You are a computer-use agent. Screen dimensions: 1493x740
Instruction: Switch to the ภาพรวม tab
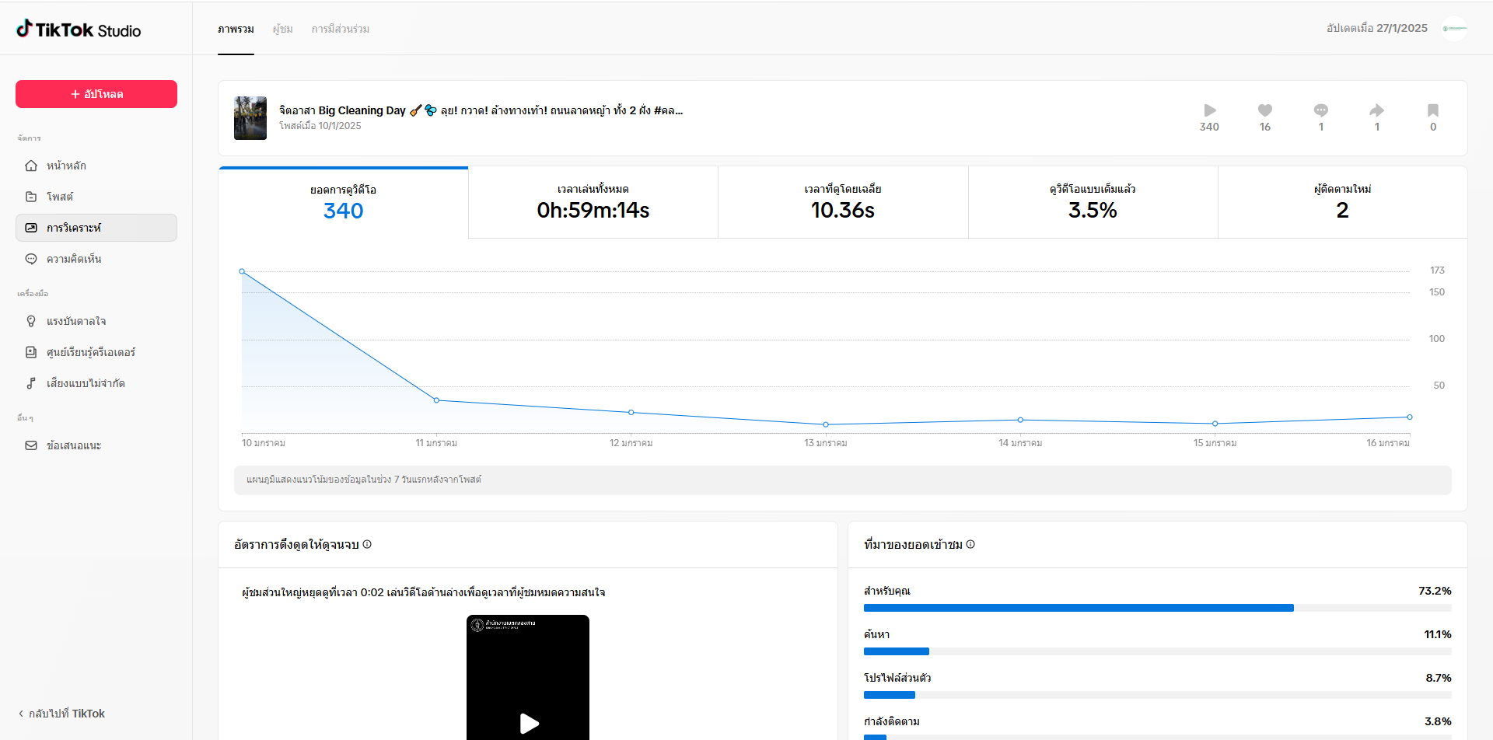click(x=236, y=29)
